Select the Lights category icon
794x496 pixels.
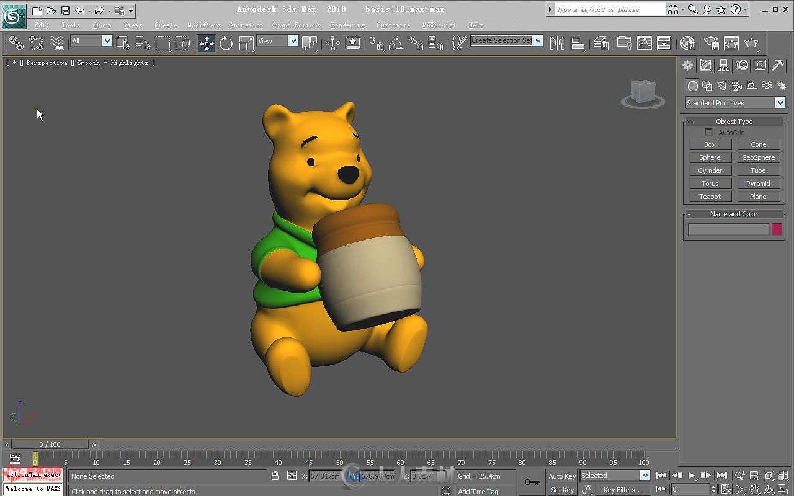pos(722,86)
